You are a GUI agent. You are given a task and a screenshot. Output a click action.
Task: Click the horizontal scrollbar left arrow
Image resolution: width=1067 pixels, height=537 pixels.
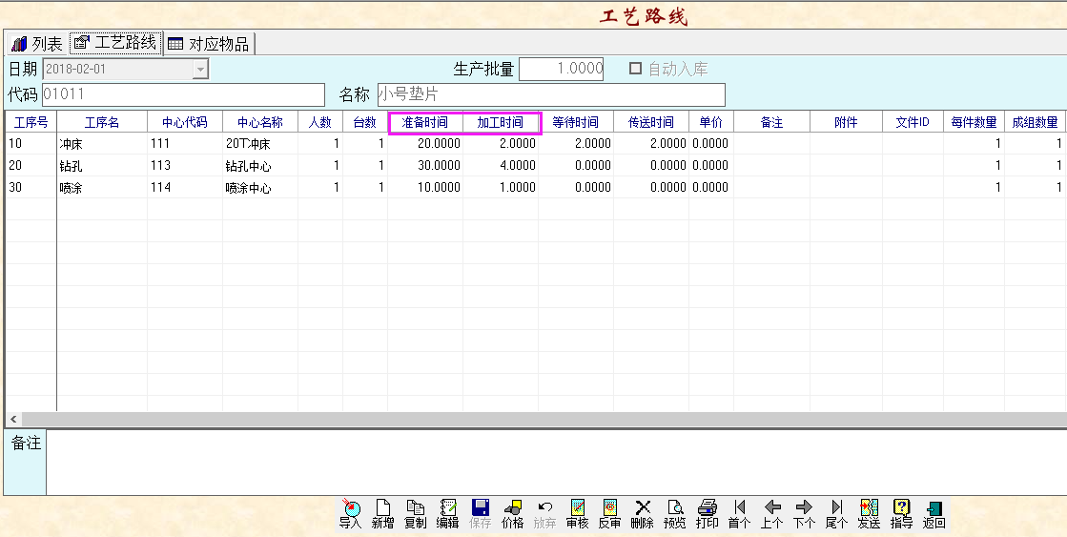pyautogui.click(x=13, y=420)
